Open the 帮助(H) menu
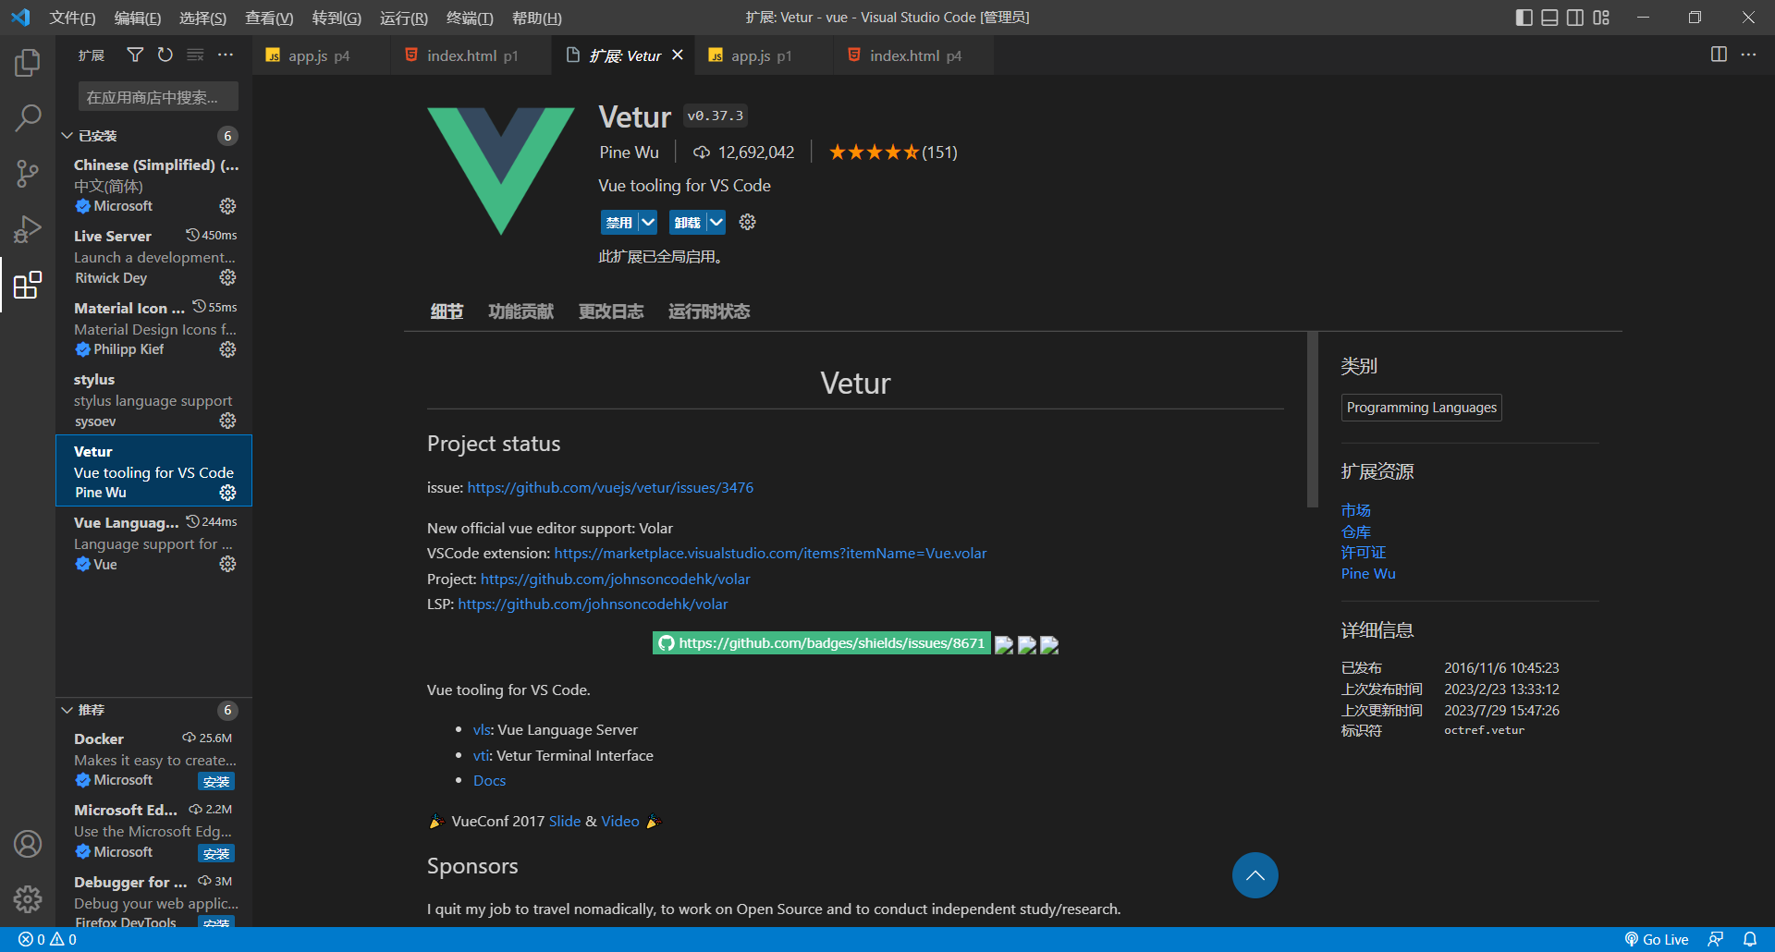 537,18
